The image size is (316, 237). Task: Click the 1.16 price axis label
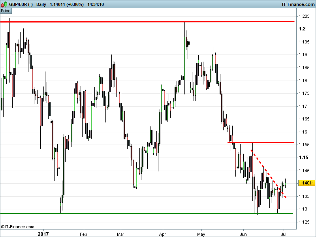303,132
